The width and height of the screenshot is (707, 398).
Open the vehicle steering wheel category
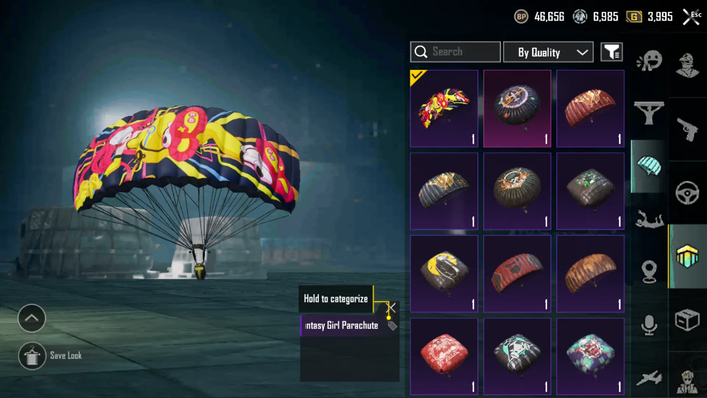click(x=687, y=193)
